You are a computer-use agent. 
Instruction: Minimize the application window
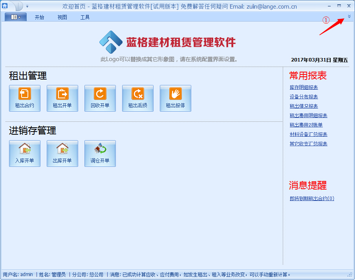[x=329, y=6]
